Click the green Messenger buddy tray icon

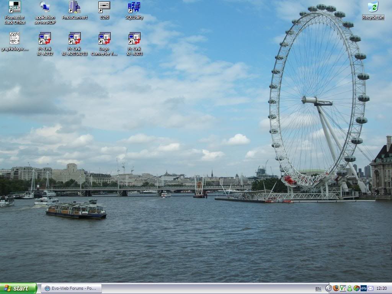coord(350,289)
